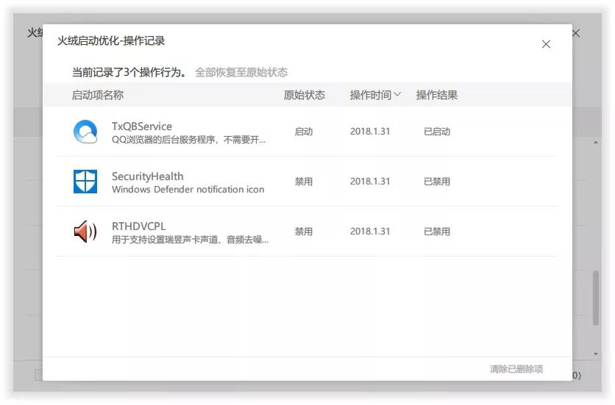This screenshot has height=405, width=615.
Task: Click the 操作结果 column header
Action: point(436,95)
